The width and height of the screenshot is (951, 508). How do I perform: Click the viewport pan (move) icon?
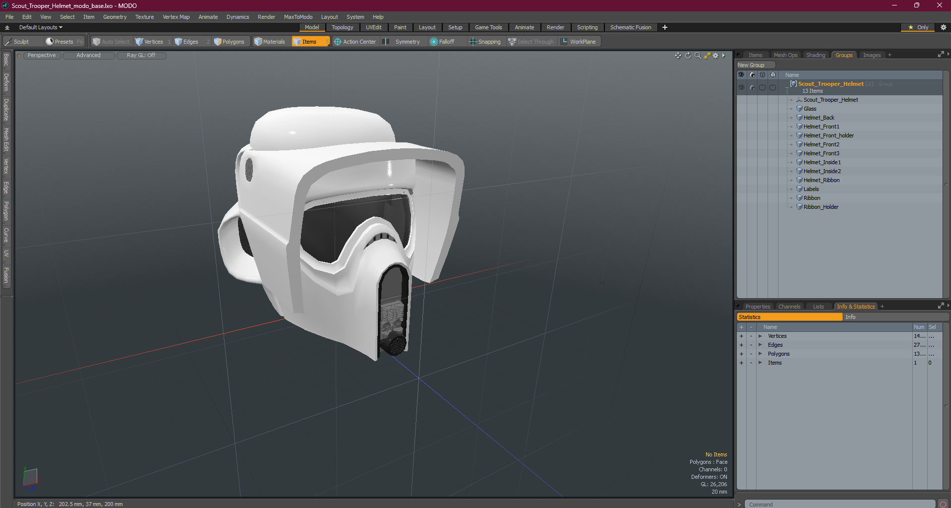tap(678, 56)
